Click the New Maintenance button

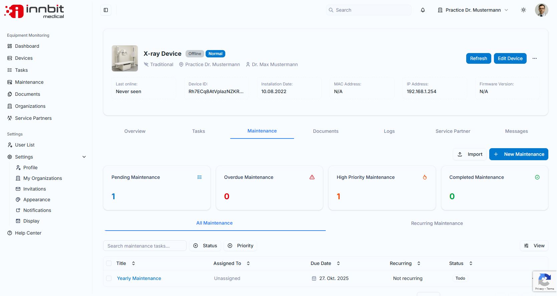pyautogui.click(x=518, y=154)
